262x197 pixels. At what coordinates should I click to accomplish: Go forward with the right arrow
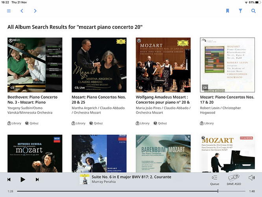(35, 11)
